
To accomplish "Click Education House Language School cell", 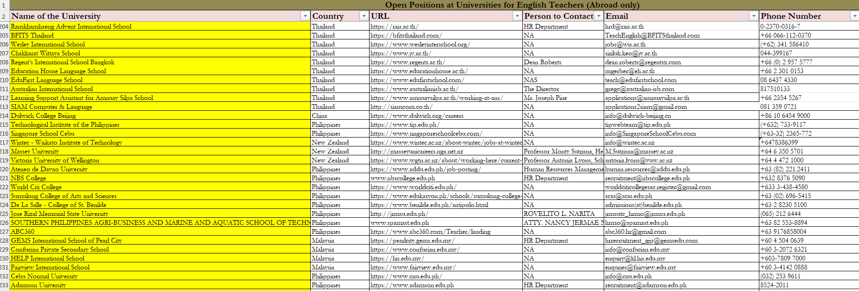I will (x=160, y=71).
